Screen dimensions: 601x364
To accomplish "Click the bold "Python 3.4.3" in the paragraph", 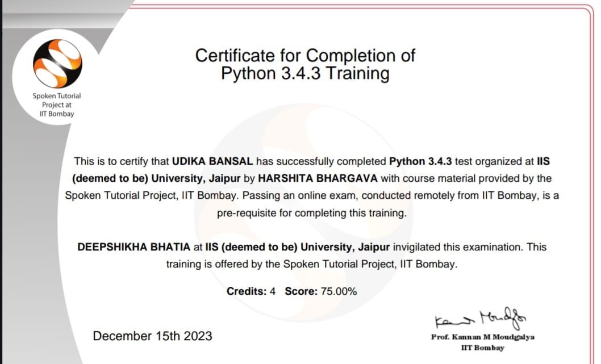I will tap(420, 161).
